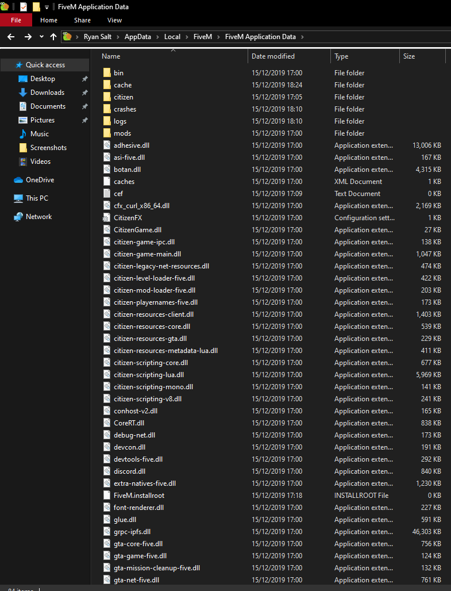Viewport: 451px width, 591px height.
Task: Click the Back navigation arrow
Action: (x=11, y=37)
